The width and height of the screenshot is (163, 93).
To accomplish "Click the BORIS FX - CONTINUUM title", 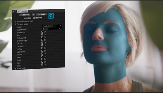I will (33, 18).
